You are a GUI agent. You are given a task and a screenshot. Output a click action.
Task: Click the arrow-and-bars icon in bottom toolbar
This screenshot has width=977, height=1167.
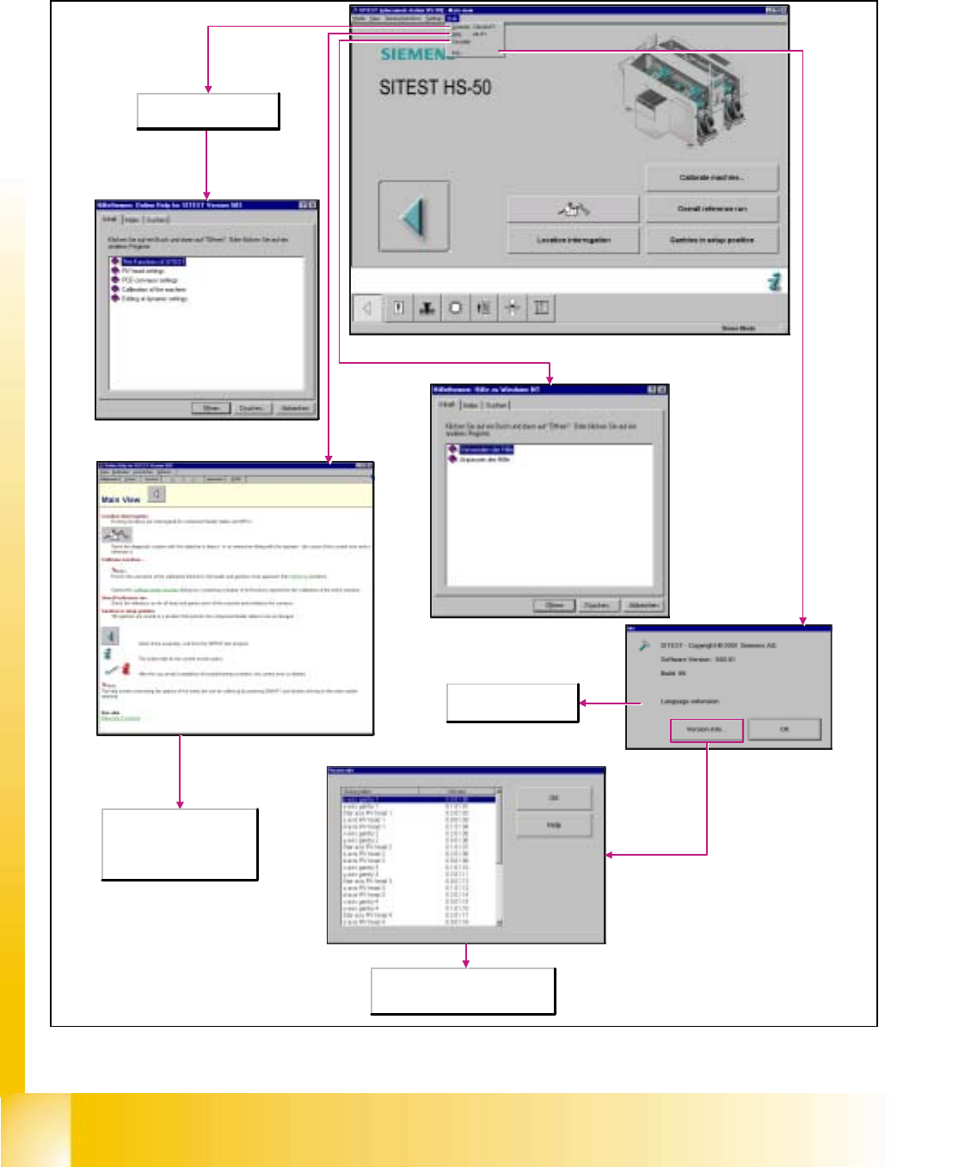483,307
